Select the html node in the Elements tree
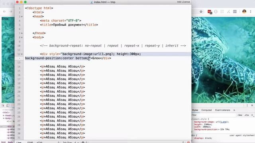The width and height of the screenshot is (255, 143). click(6, 112)
